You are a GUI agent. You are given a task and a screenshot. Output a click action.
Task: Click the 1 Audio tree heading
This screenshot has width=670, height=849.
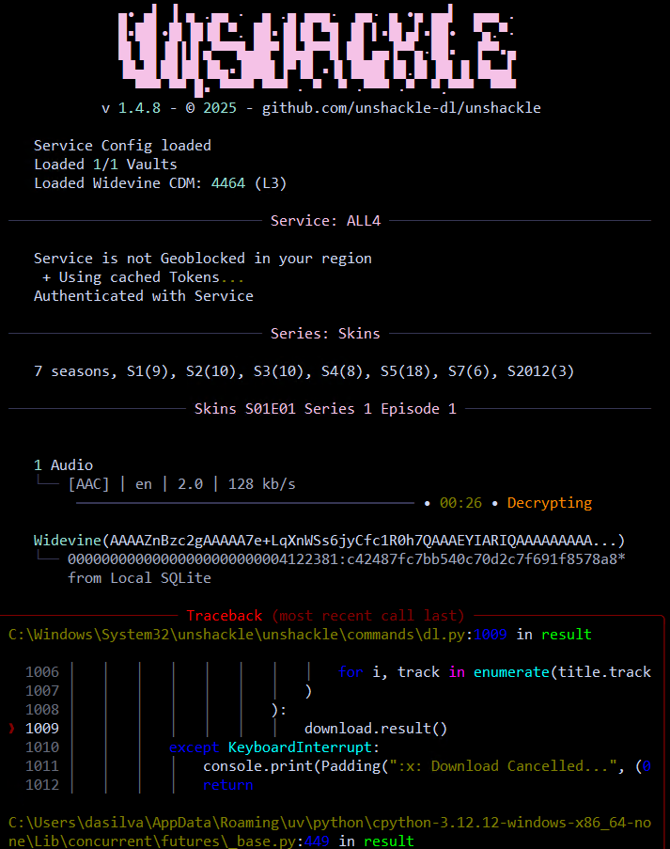(63, 465)
